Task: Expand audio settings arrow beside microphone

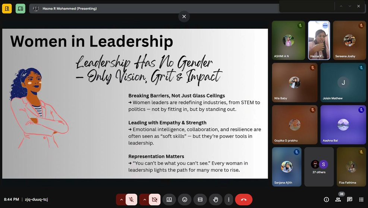Action: pyautogui.click(x=121, y=199)
